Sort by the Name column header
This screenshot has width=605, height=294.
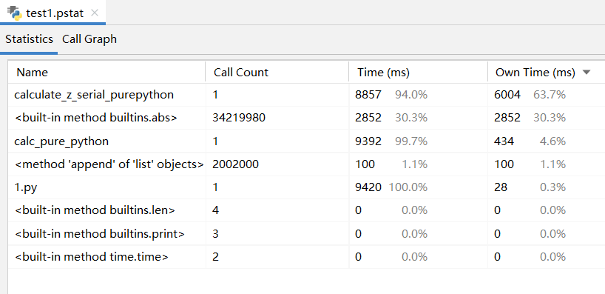(107, 73)
